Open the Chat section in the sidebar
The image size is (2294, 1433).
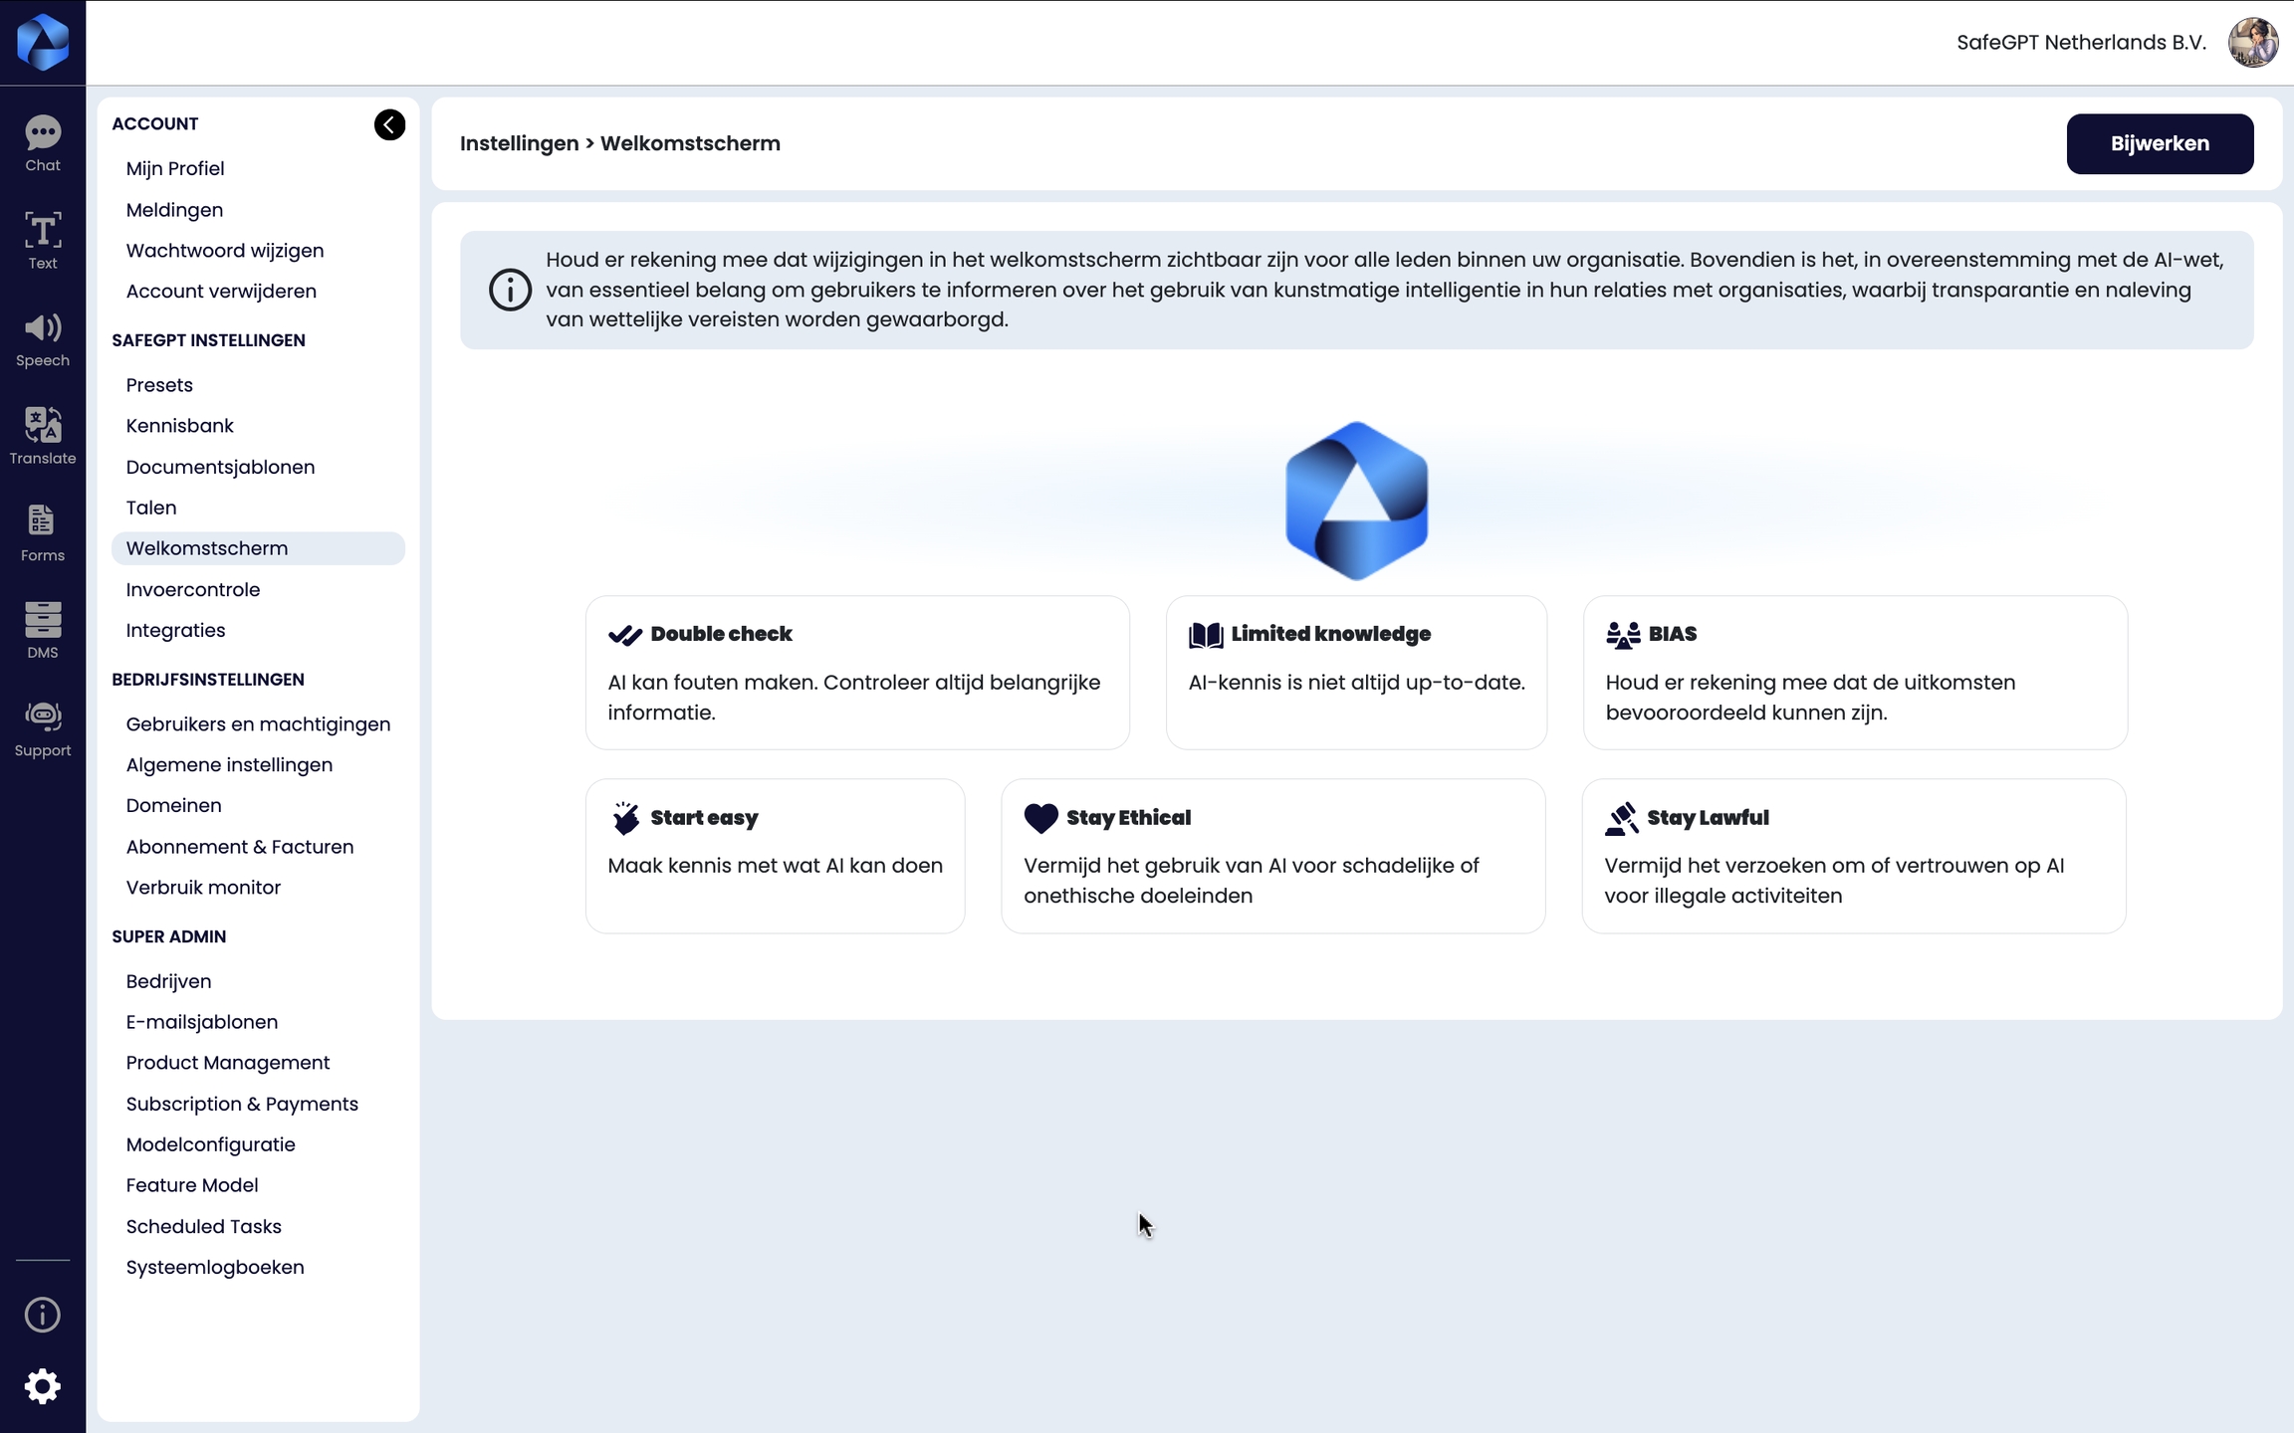(43, 143)
